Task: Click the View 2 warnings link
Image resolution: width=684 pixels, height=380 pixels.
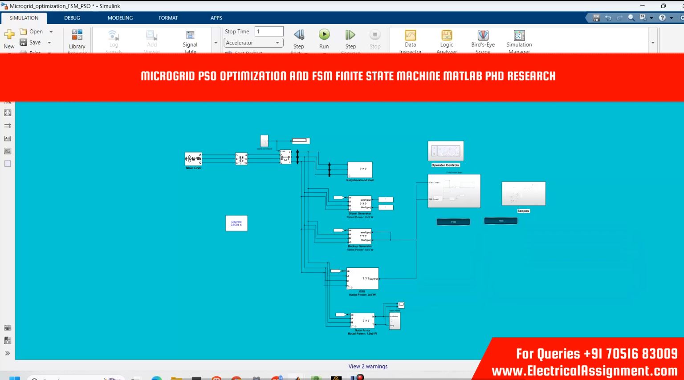Action: [368, 366]
